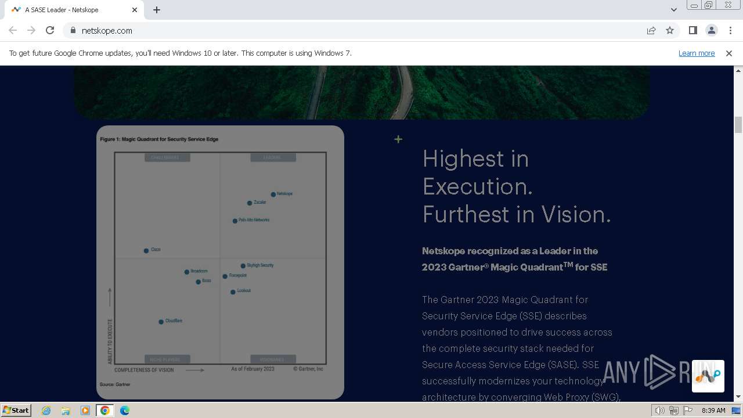743x418 pixels.
Task: Reload the Netskope page
Action: 50,30
